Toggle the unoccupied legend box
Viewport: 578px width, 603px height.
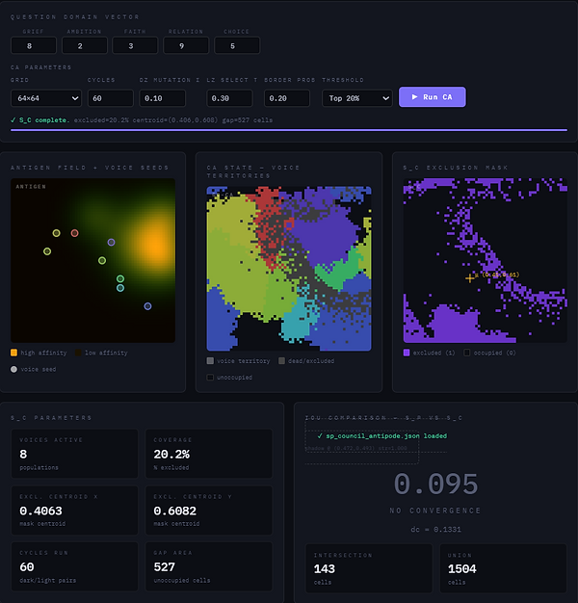[210, 378]
